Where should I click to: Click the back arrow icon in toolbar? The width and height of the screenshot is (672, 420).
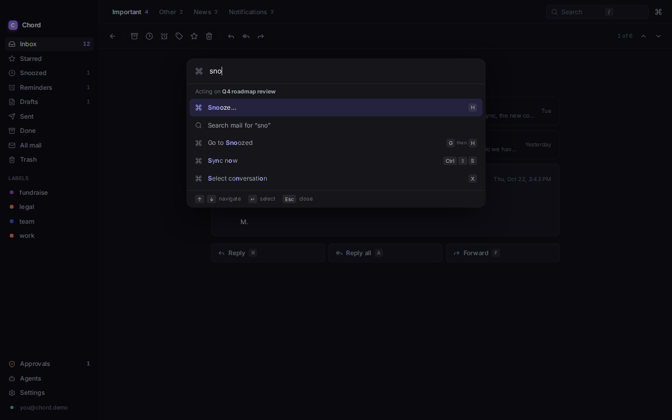tap(112, 36)
